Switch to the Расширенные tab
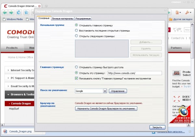This screenshot has height=137, width=195. click(83, 18)
